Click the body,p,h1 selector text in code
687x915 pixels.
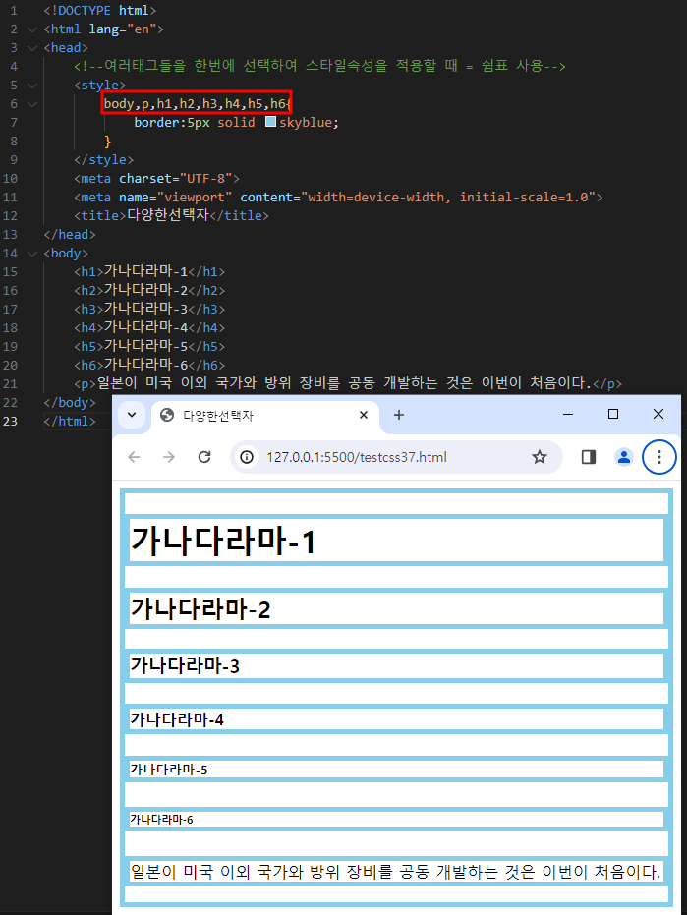(x=197, y=104)
